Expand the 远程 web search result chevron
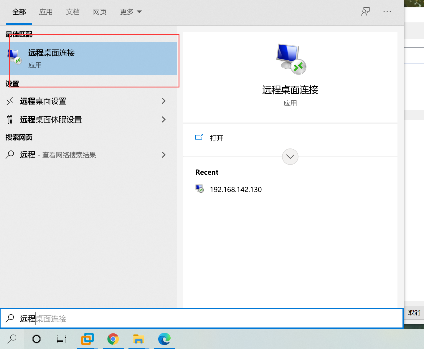The height and width of the screenshot is (349, 424). pyautogui.click(x=164, y=155)
